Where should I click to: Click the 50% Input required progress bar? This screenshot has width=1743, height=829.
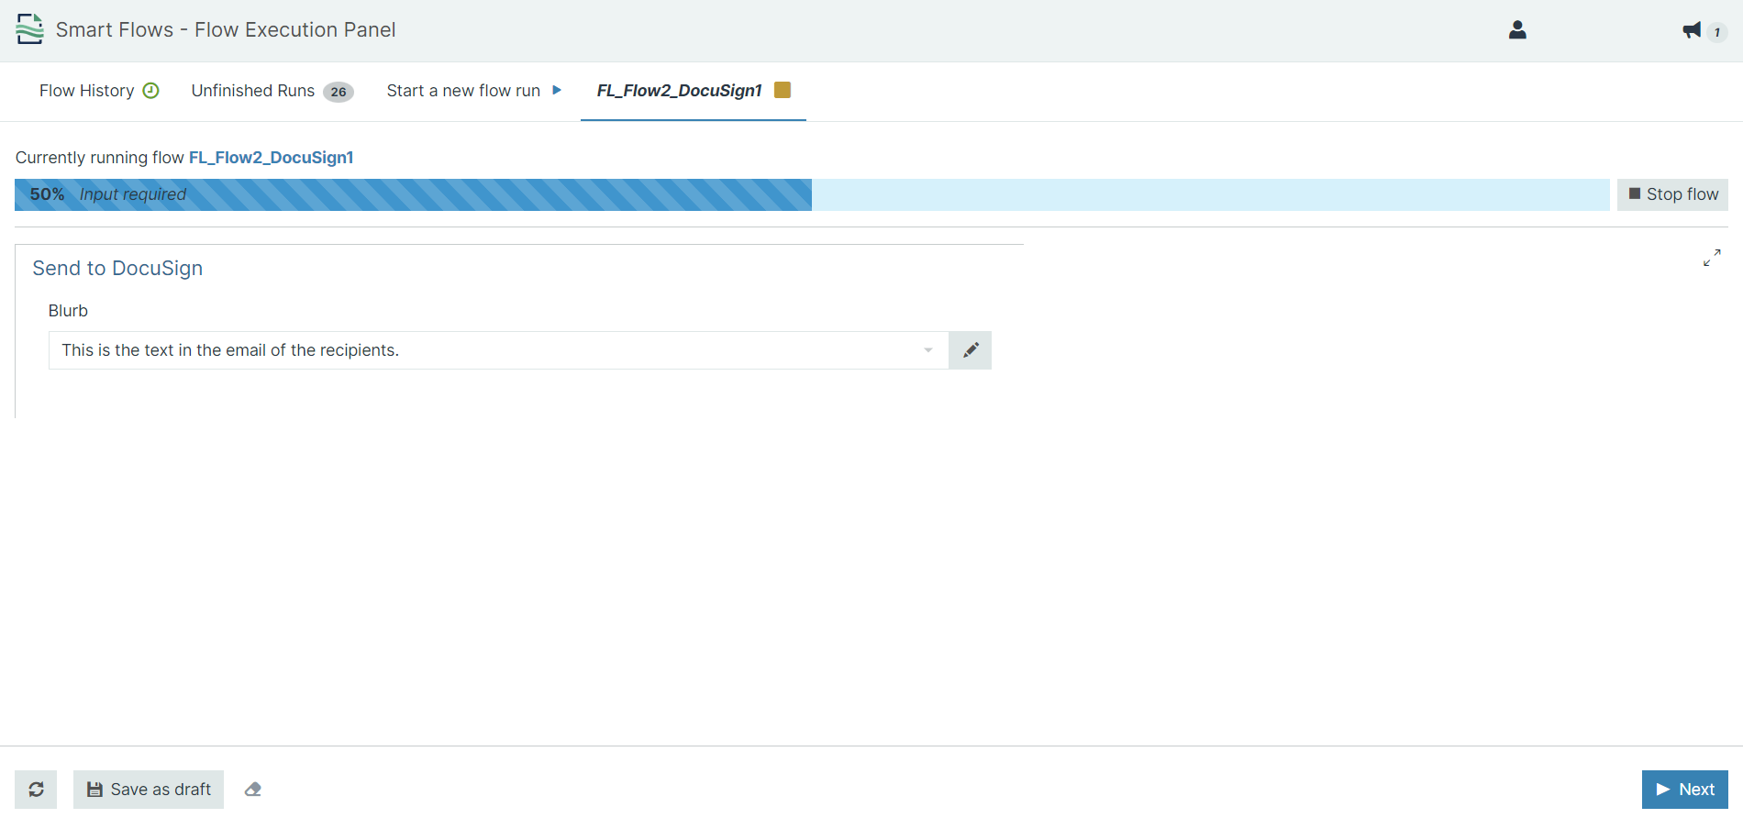point(413,194)
